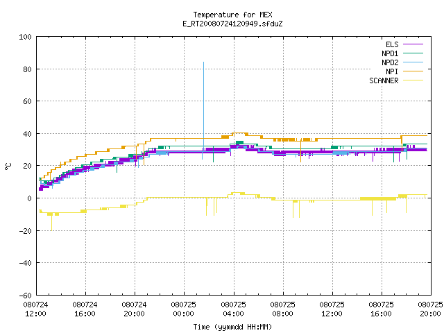
Task: Select the filename E_RT20080724120949.sfduZ subtitle
Action: [232, 24]
